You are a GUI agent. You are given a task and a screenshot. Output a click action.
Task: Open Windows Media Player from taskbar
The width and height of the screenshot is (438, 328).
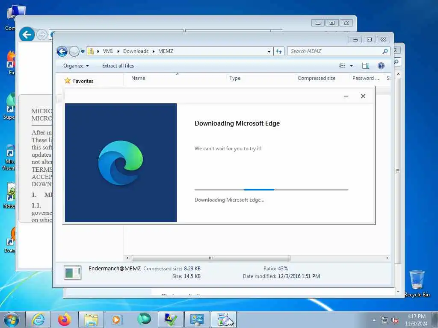tap(117, 319)
